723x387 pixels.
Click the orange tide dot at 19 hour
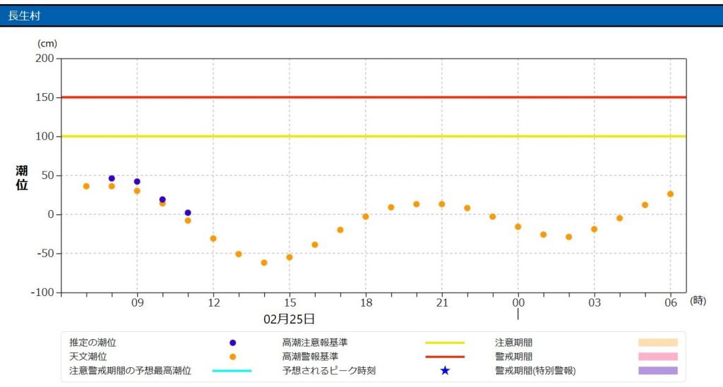click(x=391, y=207)
